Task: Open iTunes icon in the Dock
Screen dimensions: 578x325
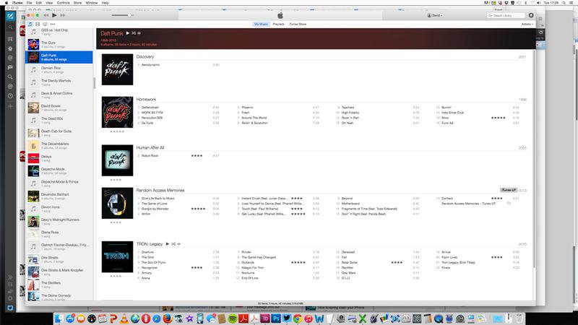Action: [x=309, y=318]
